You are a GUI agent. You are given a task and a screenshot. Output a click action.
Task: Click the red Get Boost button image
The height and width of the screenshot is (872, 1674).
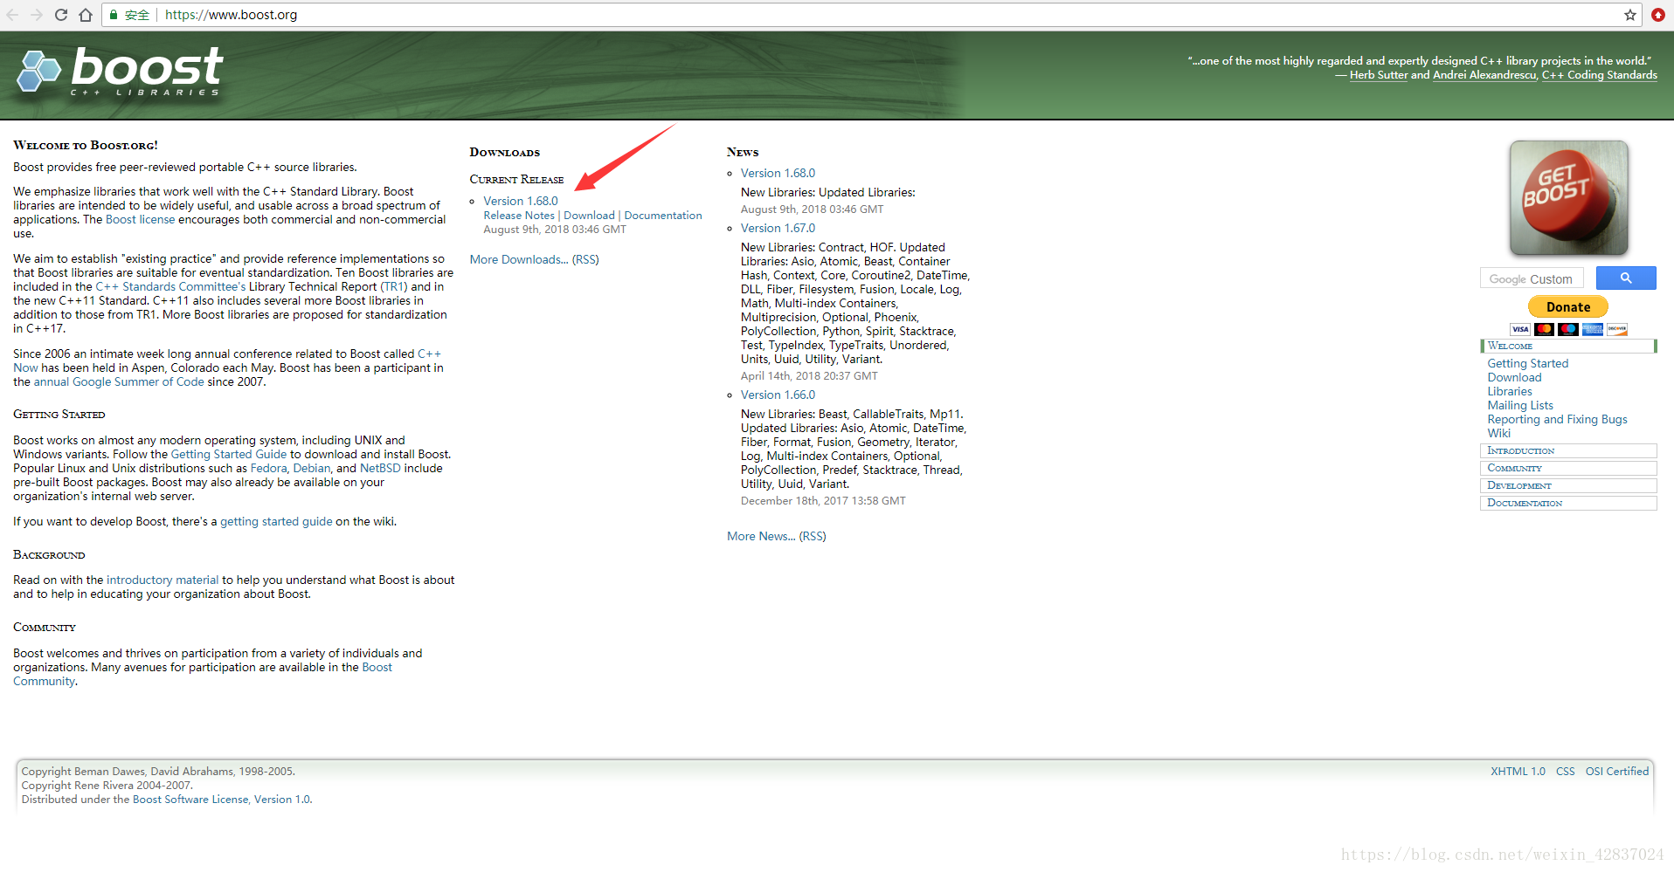click(1568, 198)
